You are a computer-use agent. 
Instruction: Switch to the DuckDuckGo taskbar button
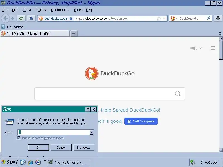click(69, 162)
